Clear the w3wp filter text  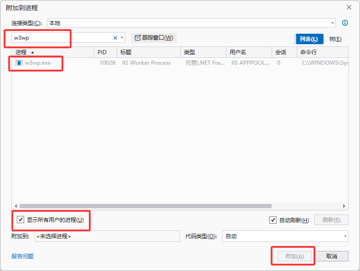click(115, 38)
